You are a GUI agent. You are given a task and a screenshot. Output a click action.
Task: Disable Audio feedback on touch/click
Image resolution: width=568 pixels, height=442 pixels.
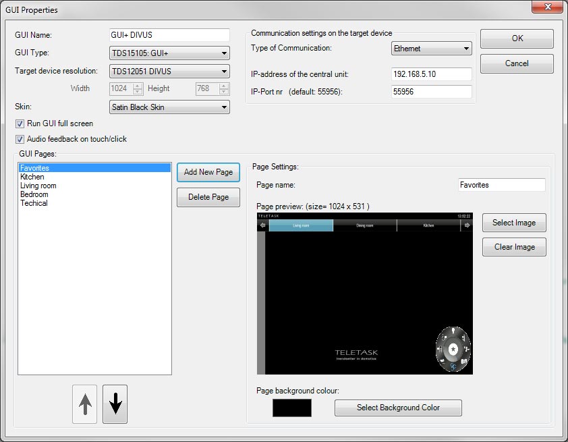[20, 140]
